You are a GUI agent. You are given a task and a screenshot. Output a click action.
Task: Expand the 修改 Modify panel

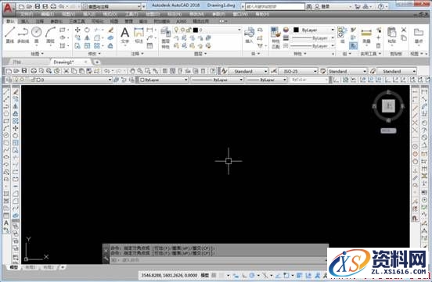(x=94, y=54)
